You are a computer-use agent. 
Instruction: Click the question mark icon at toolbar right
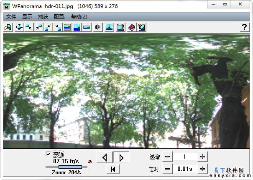click(244, 27)
